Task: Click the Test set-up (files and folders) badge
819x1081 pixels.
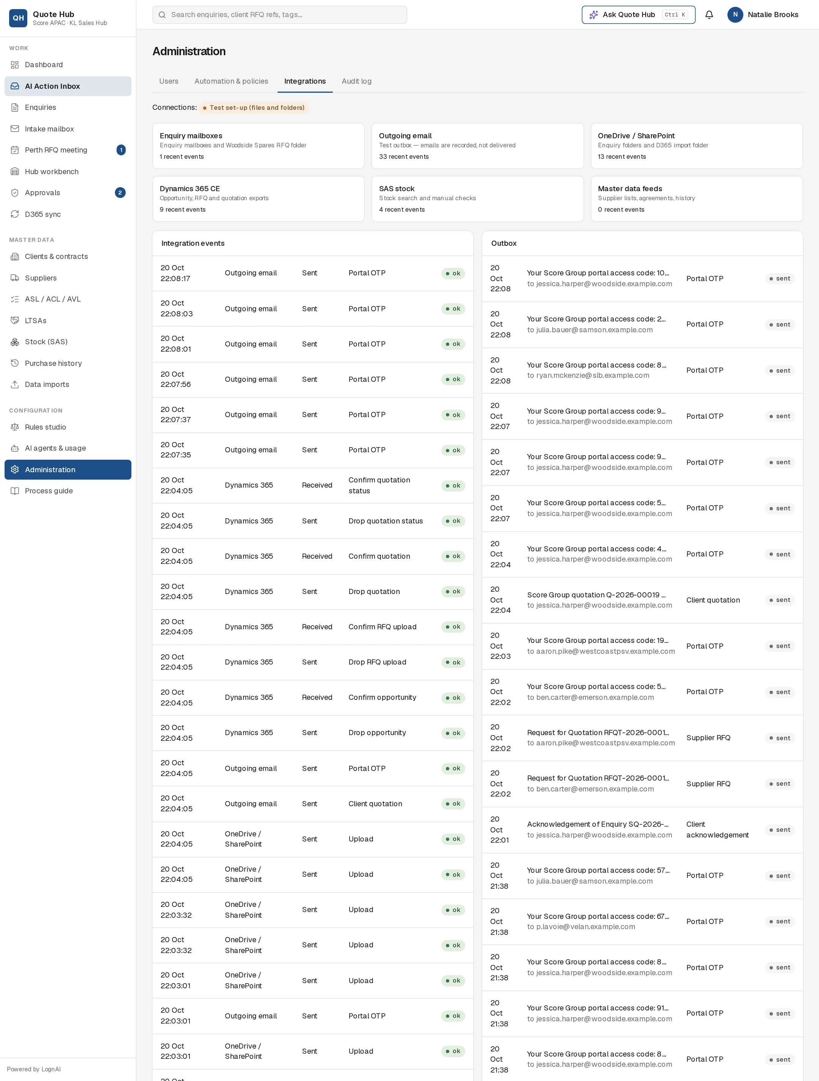Action: coord(254,107)
